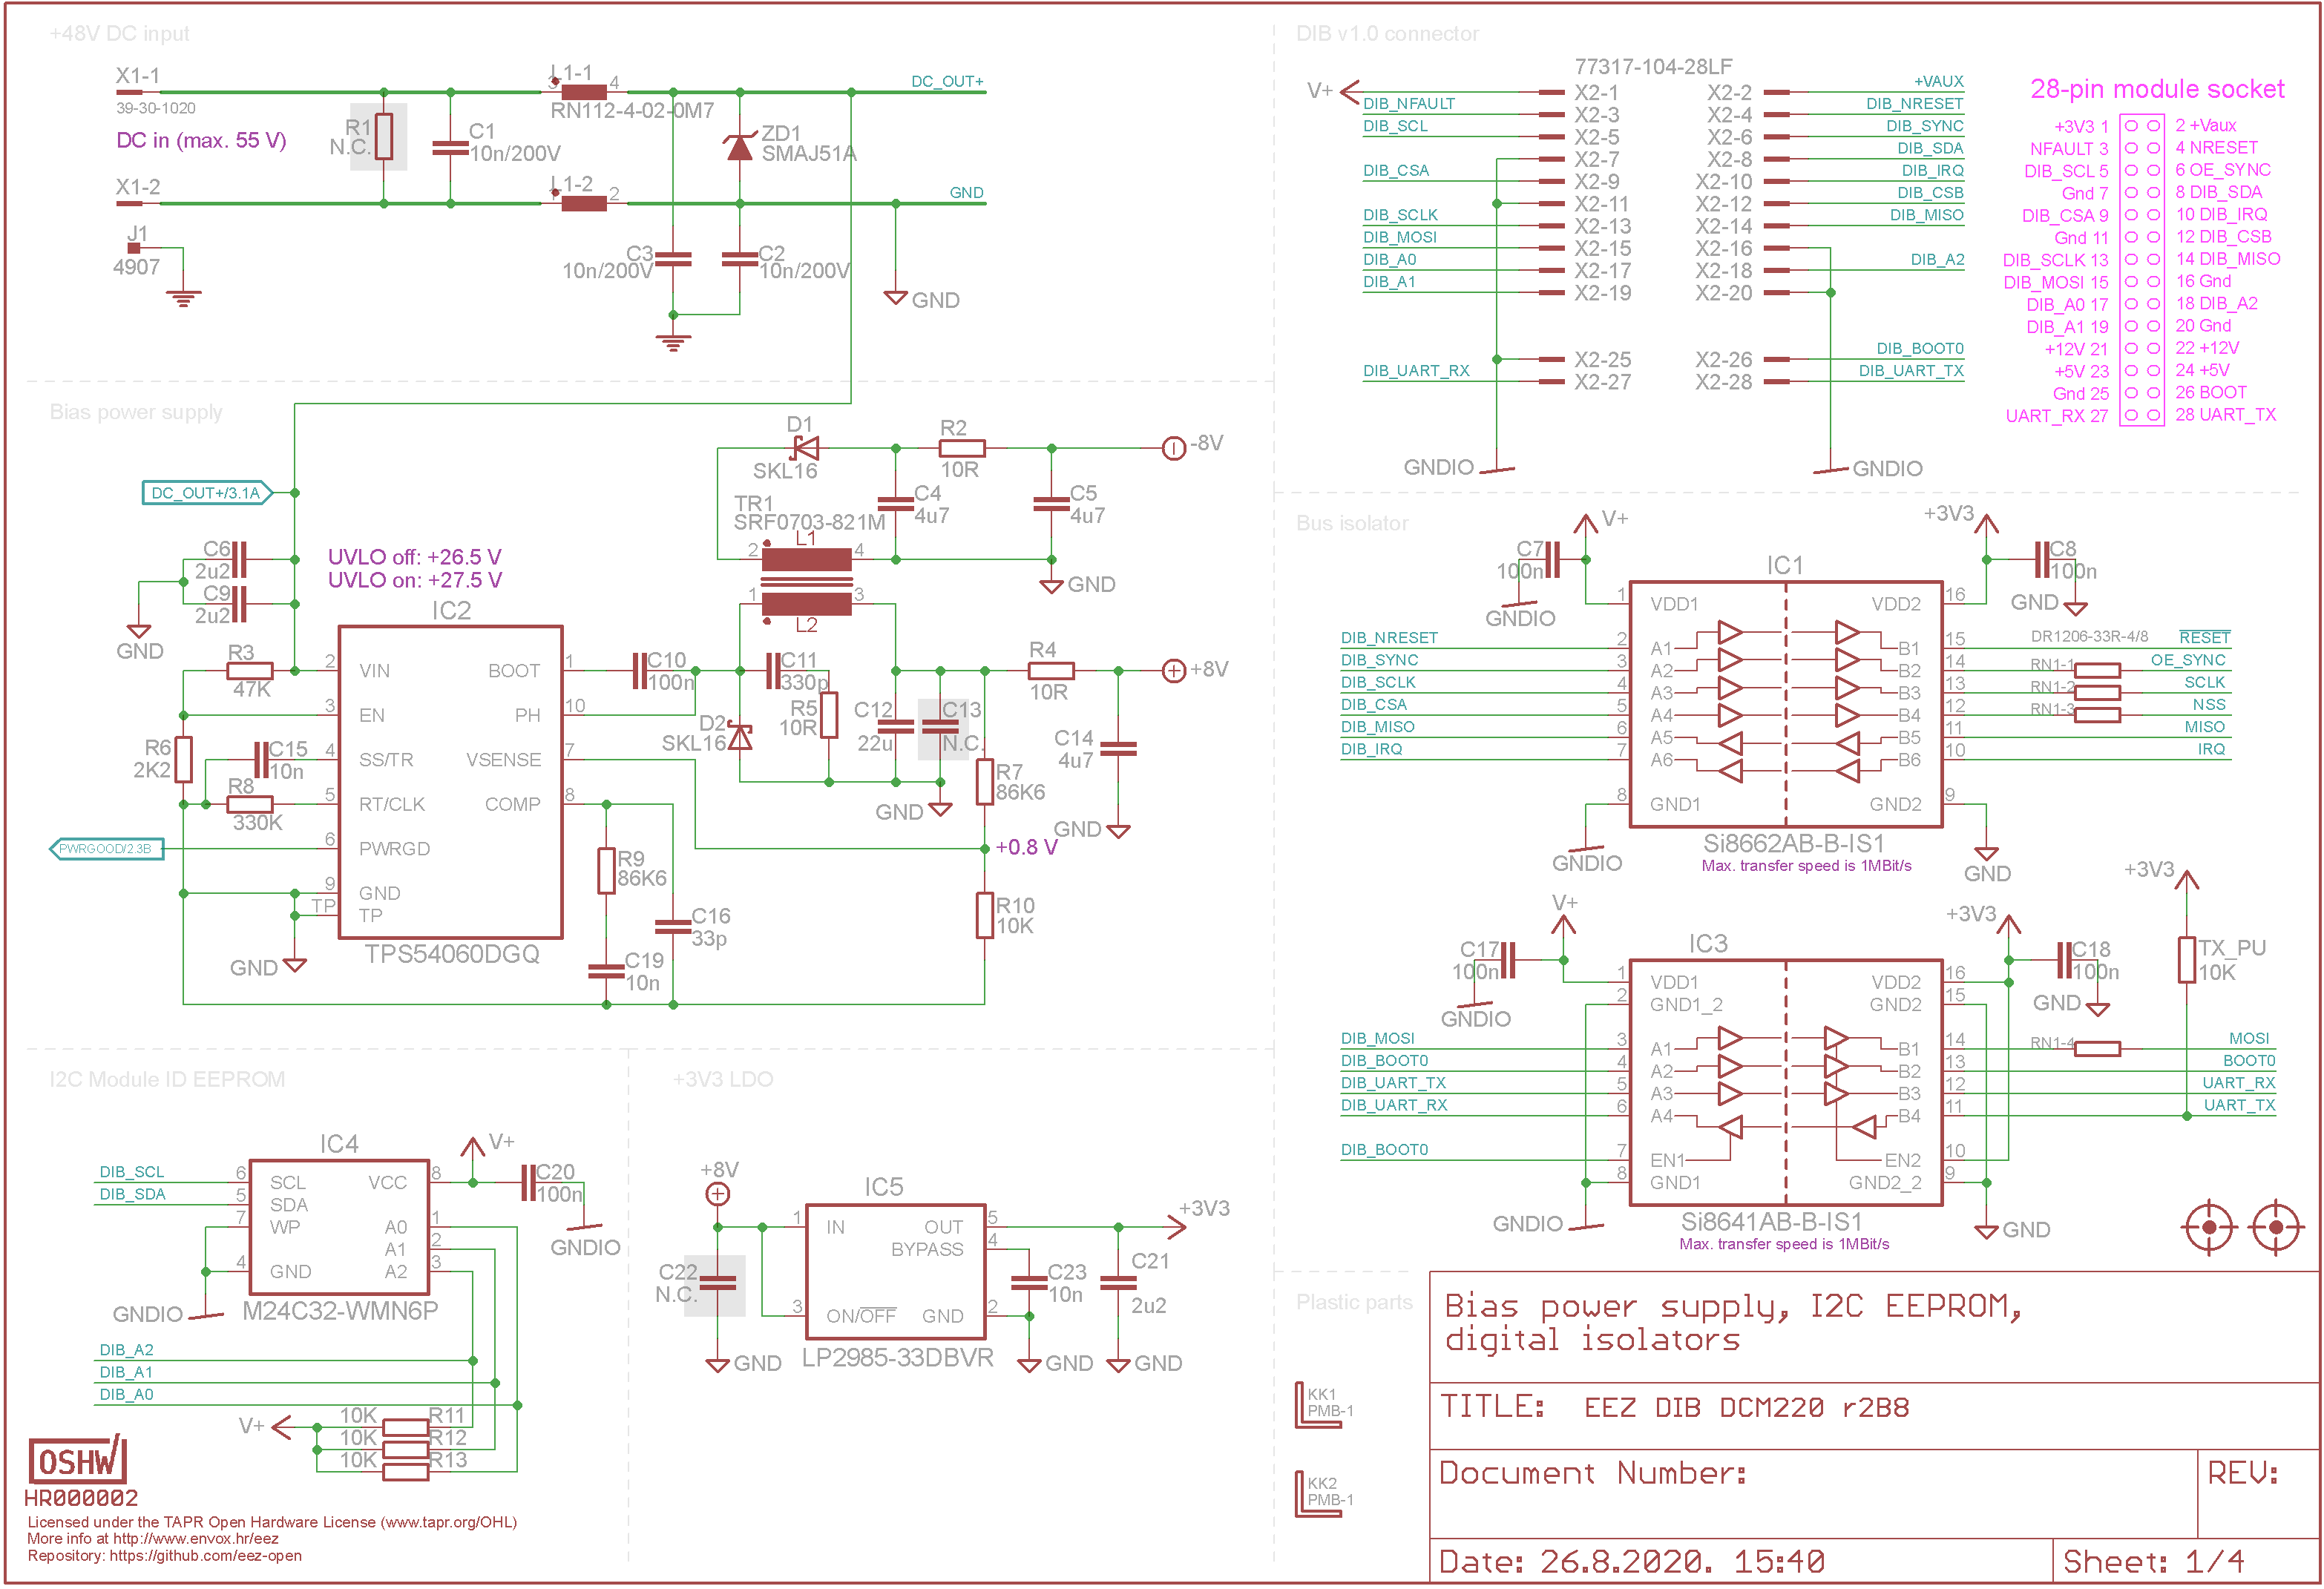Select the ZD1 SMAJ51A zener diode symbol

pos(739,147)
